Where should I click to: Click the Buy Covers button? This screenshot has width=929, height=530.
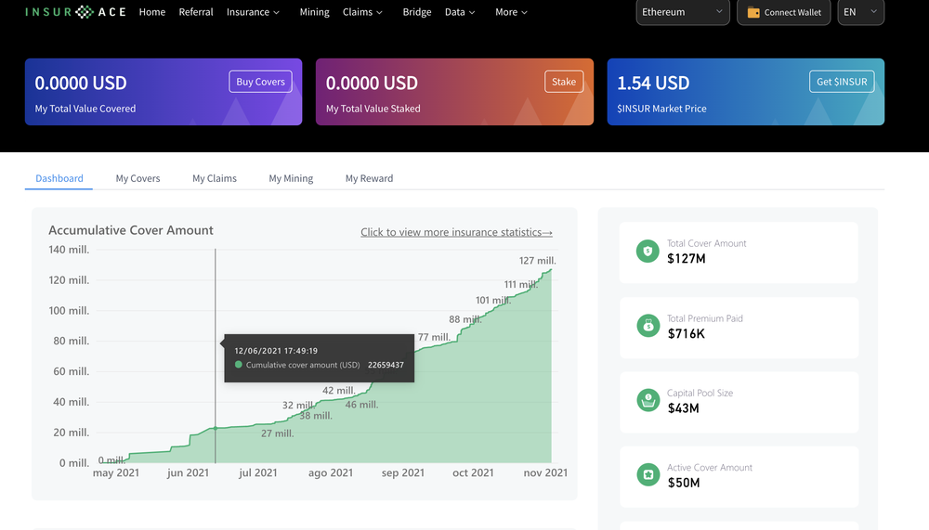pos(261,82)
